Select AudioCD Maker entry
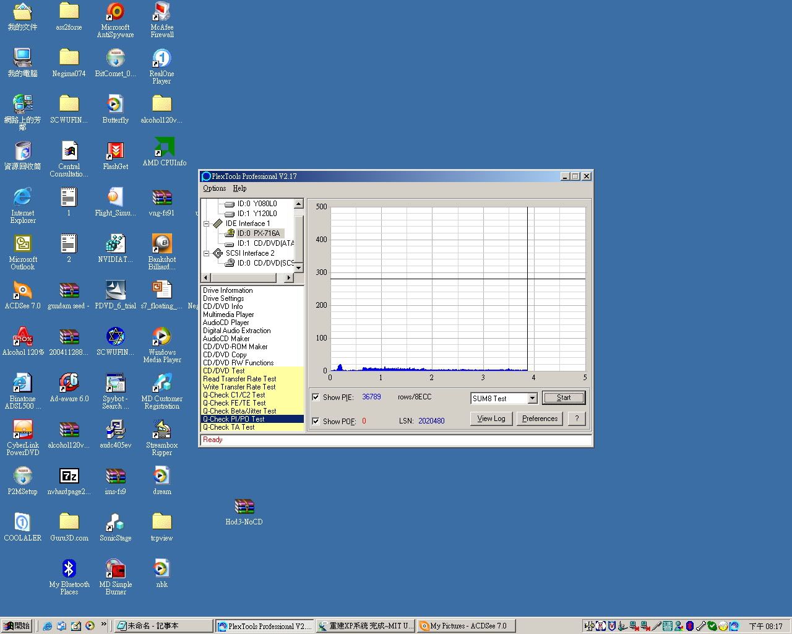This screenshot has width=792, height=634. [226, 339]
